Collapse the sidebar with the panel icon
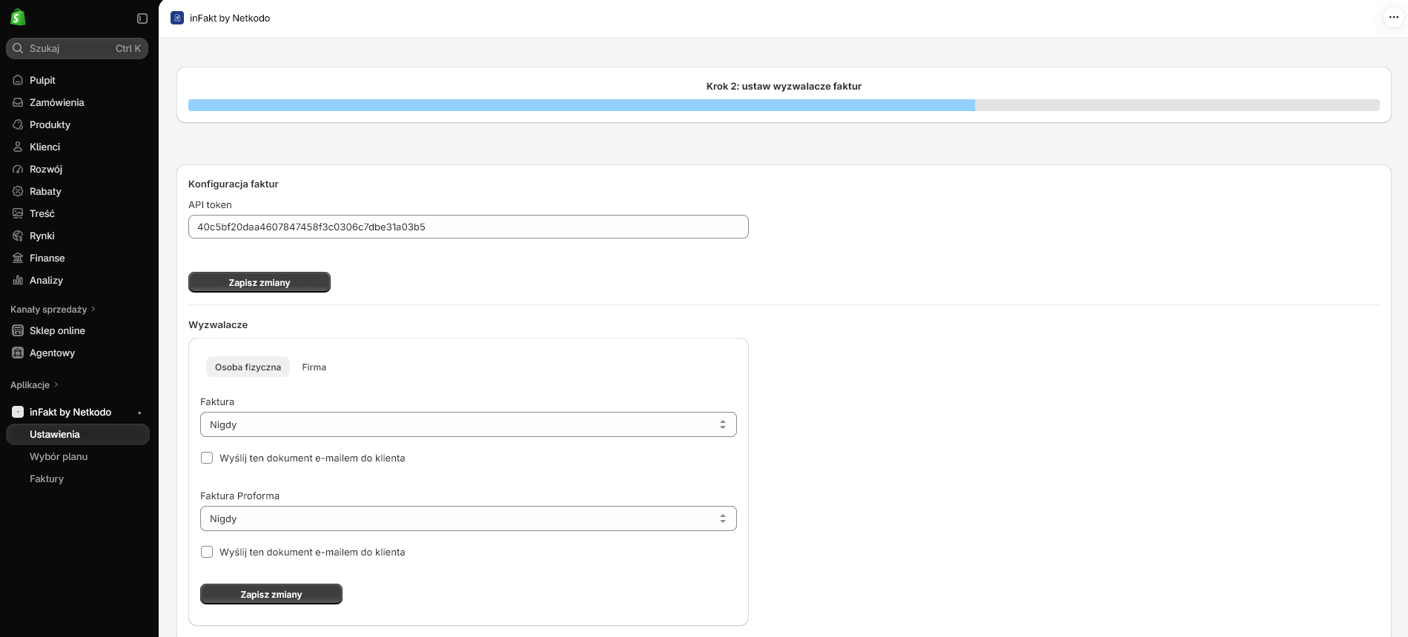 point(142,19)
